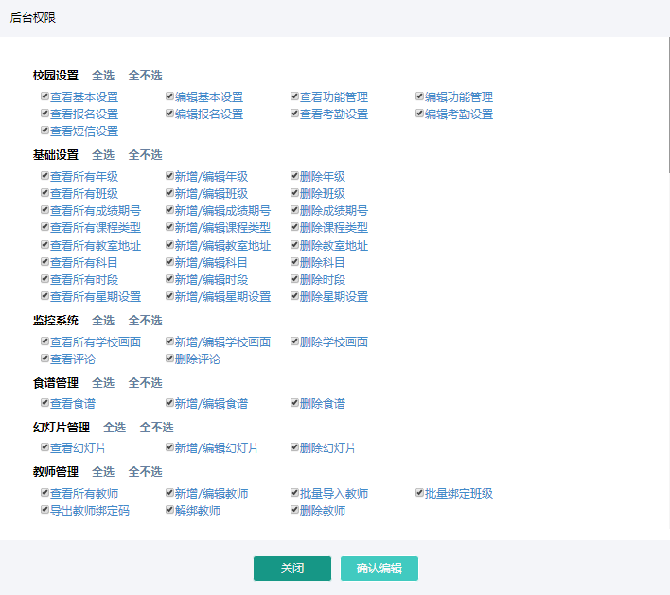The image size is (670, 595).
Task: Toggle 查看所有学校画面 checkbox
Action: coord(44,341)
